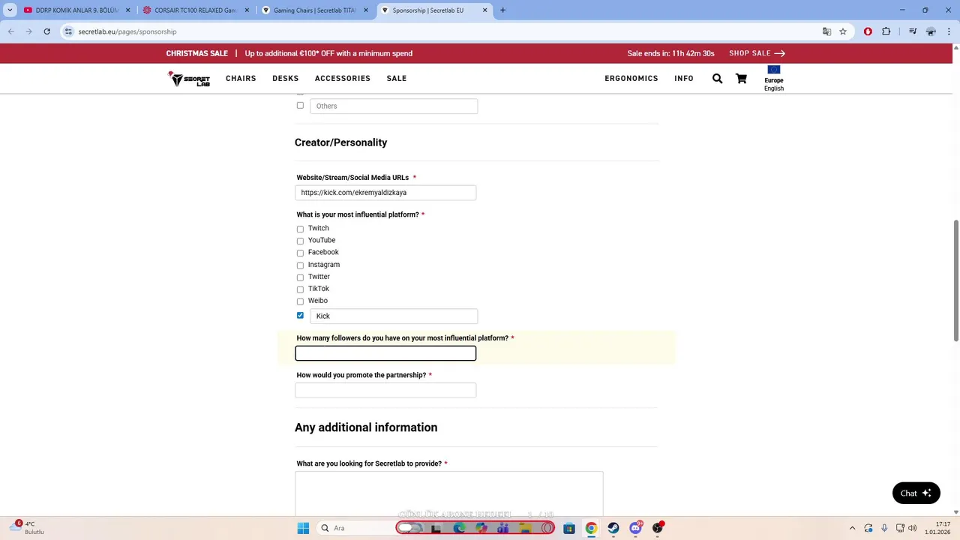Check the TikTok platform option

pyautogui.click(x=300, y=289)
